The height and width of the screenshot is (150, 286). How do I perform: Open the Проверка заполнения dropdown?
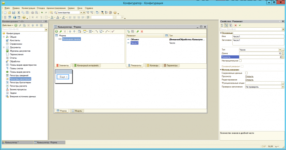[283, 87]
